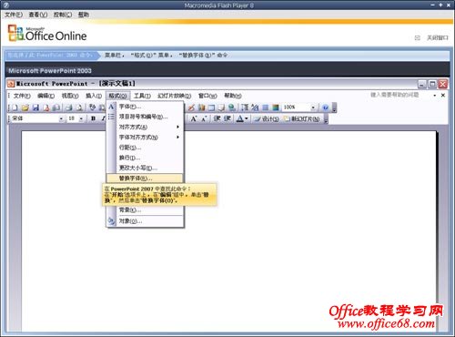This screenshot has width=455, height=337.
Task: Click the document close X beside help box
Action: (x=443, y=96)
